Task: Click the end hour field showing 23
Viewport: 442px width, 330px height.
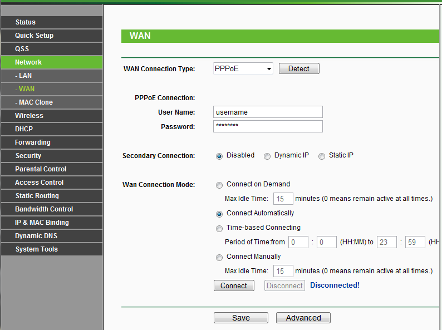Action: [387, 242]
